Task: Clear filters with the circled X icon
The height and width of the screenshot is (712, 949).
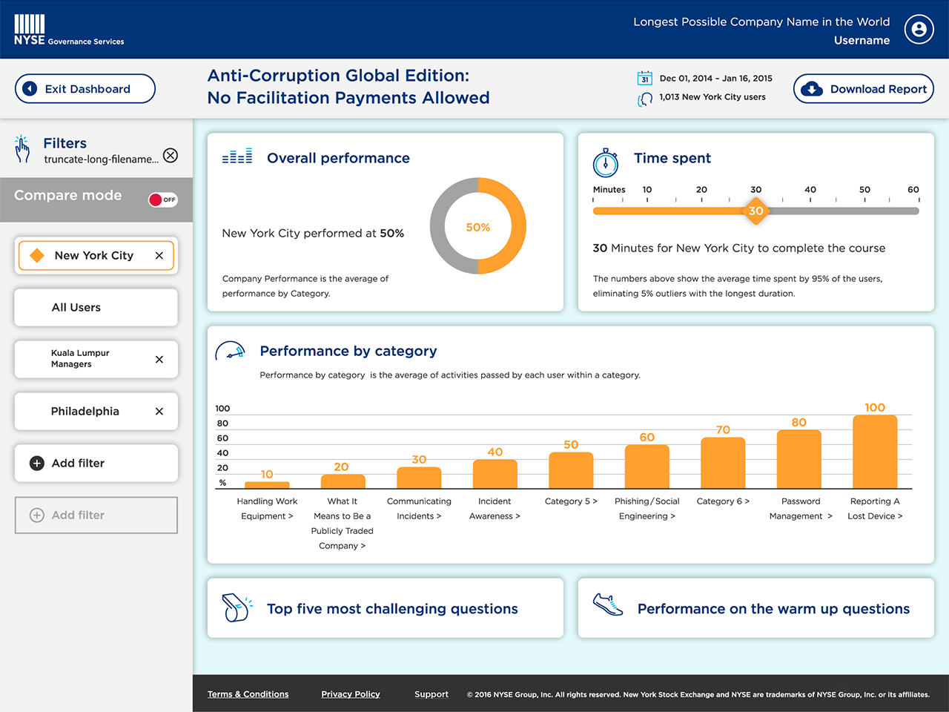Action: [x=171, y=155]
